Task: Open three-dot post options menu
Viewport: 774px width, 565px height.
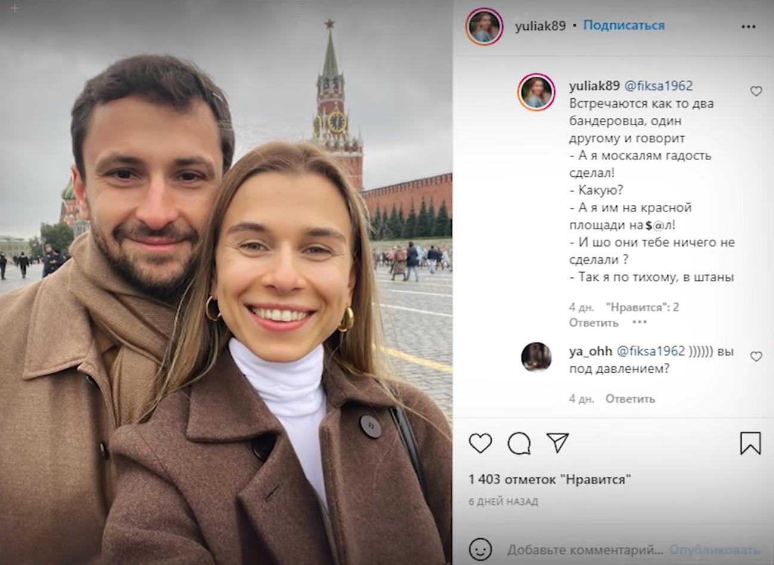Action: pos(748,27)
